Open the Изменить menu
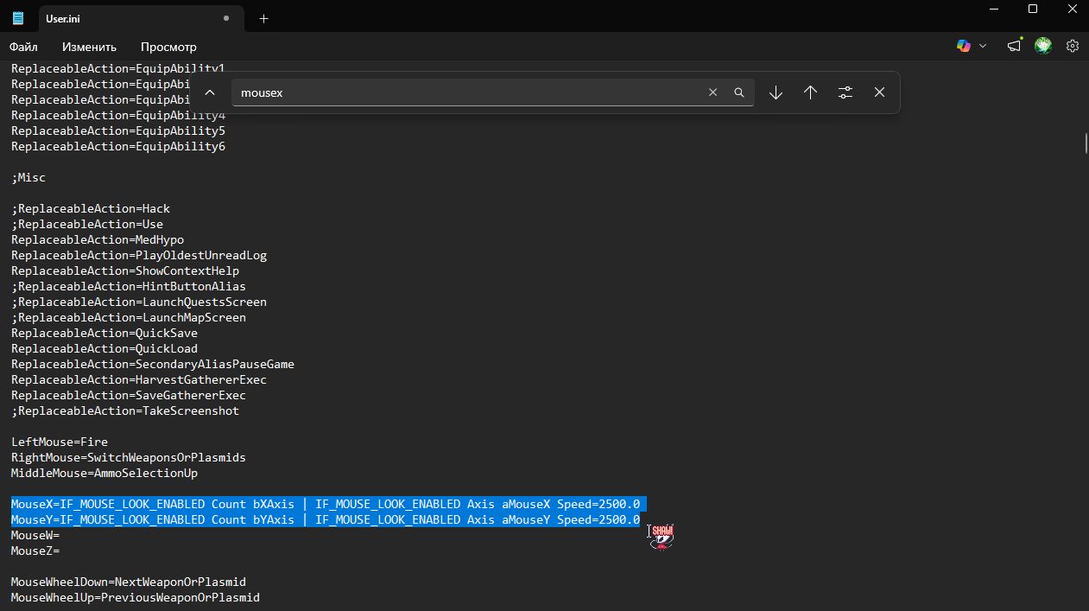Viewport: 1089px width, 611px height. tap(89, 47)
